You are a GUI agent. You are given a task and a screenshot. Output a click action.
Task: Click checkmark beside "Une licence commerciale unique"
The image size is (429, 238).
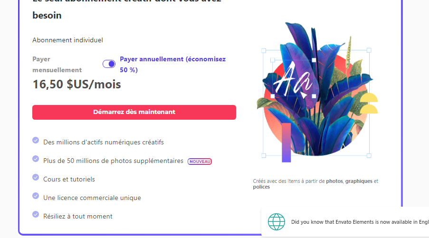36,196
